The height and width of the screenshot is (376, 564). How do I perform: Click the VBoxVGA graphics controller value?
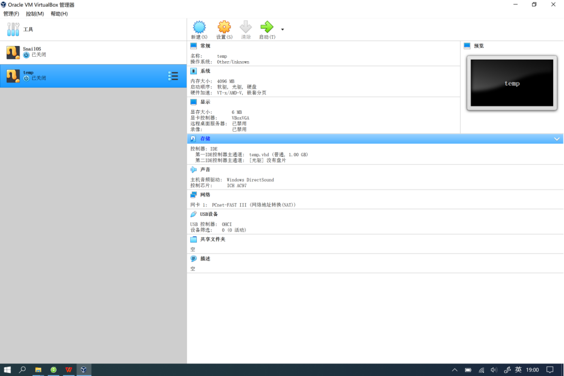[x=240, y=118]
